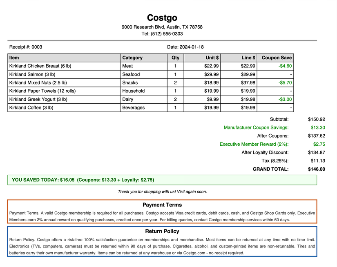Click the 'Snacks' category cell

144,83
